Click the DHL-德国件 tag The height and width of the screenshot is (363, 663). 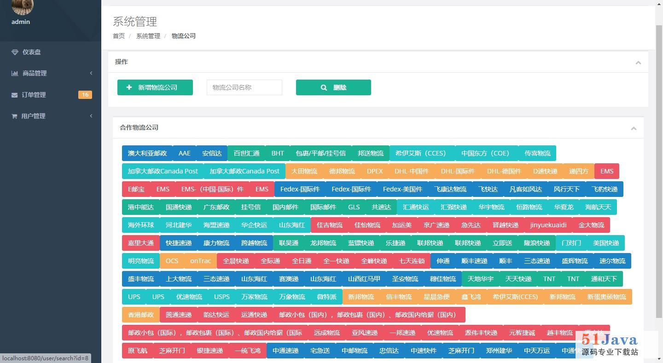point(504,171)
